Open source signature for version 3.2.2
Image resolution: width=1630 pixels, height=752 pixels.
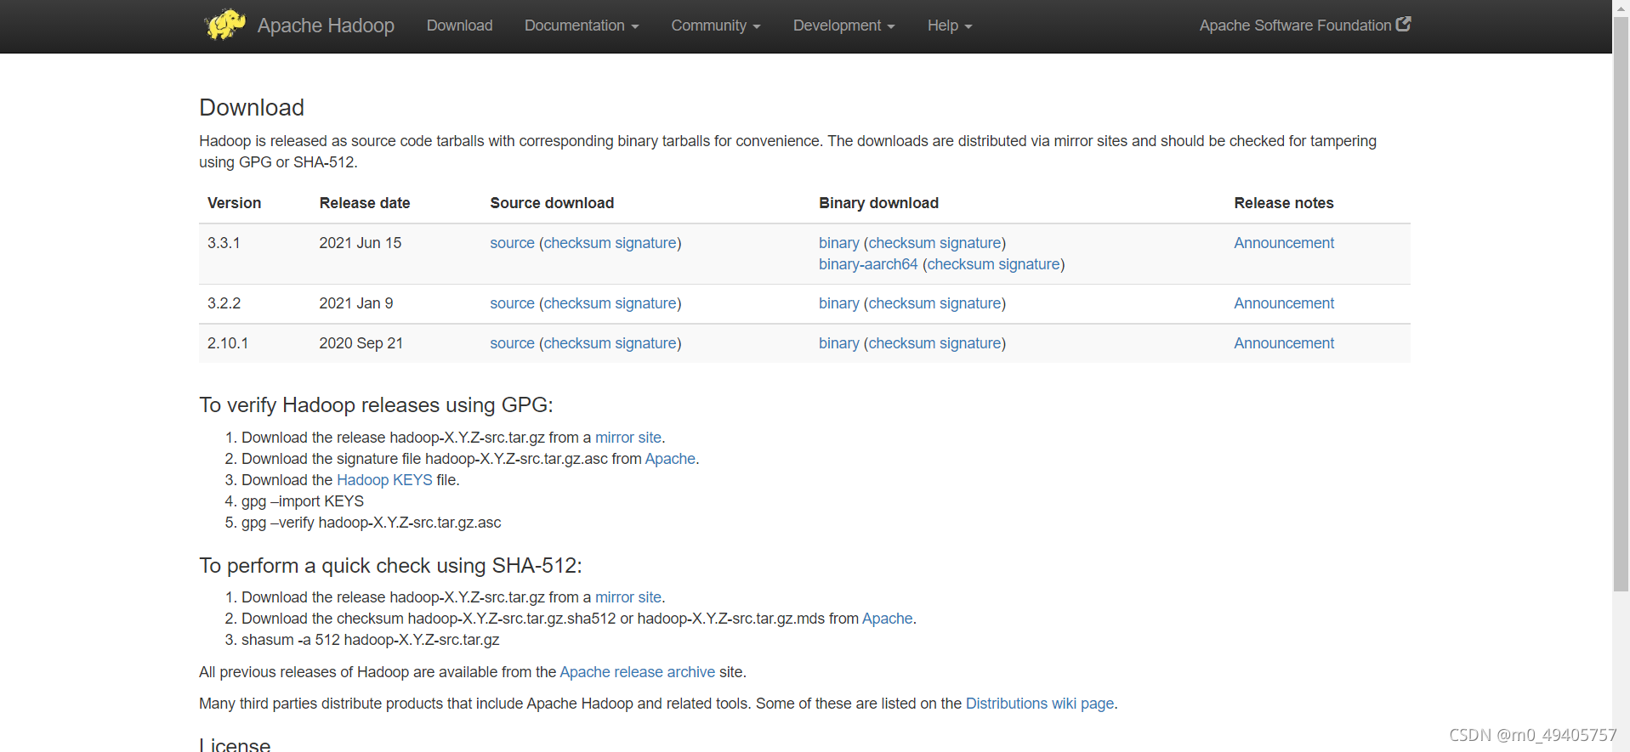645,303
